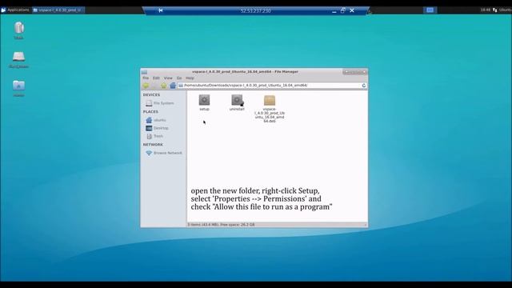Click the clock in top panel
This screenshot has width=512, height=288.
(x=486, y=10)
